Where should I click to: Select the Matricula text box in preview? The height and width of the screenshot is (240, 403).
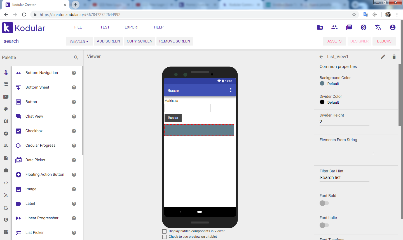188,108
